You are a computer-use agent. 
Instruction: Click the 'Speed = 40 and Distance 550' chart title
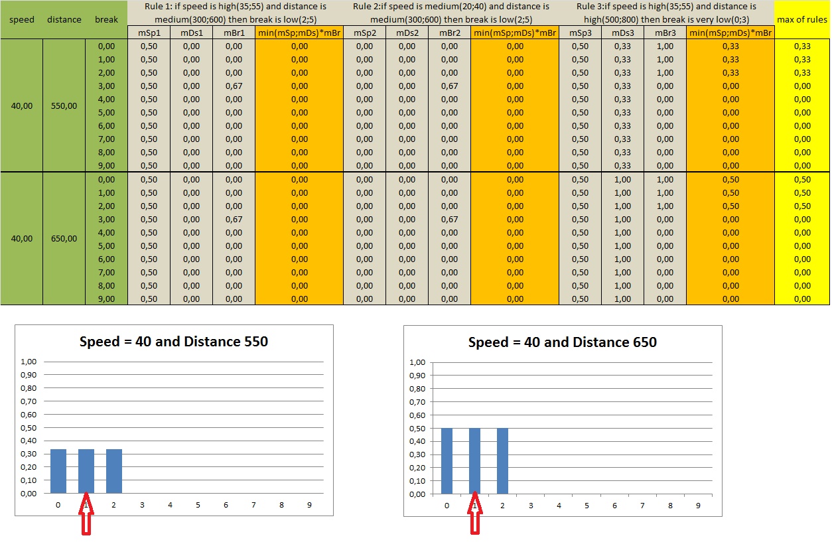pyautogui.click(x=174, y=342)
